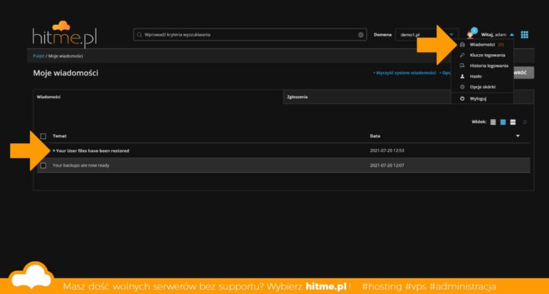The height and width of the screenshot is (294, 549).
Task: Choose Klucze logowania menu entry
Action: [x=483, y=56]
